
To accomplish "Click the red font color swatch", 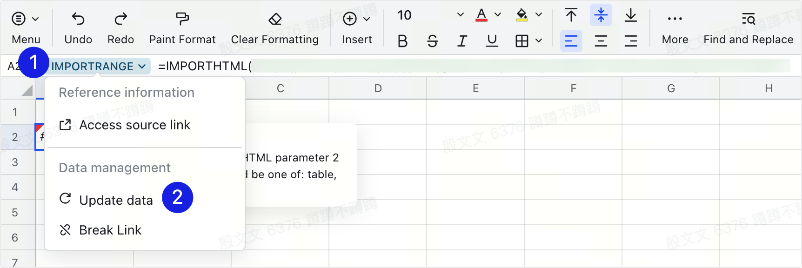I will tap(482, 15).
